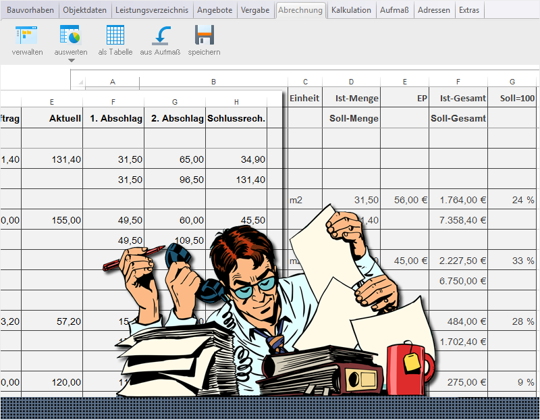Select the Leistungsverzeichnis tab
Screen dimensions: 540x420
point(152,10)
